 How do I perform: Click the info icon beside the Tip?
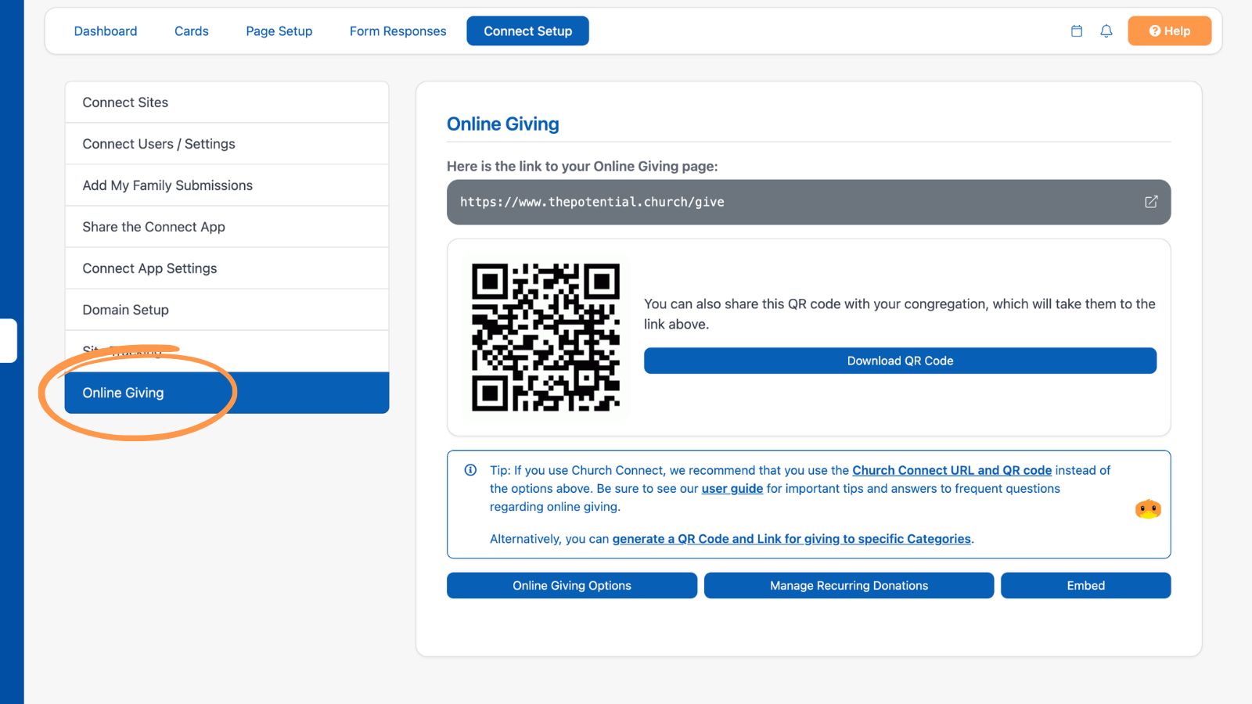click(470, 470)
